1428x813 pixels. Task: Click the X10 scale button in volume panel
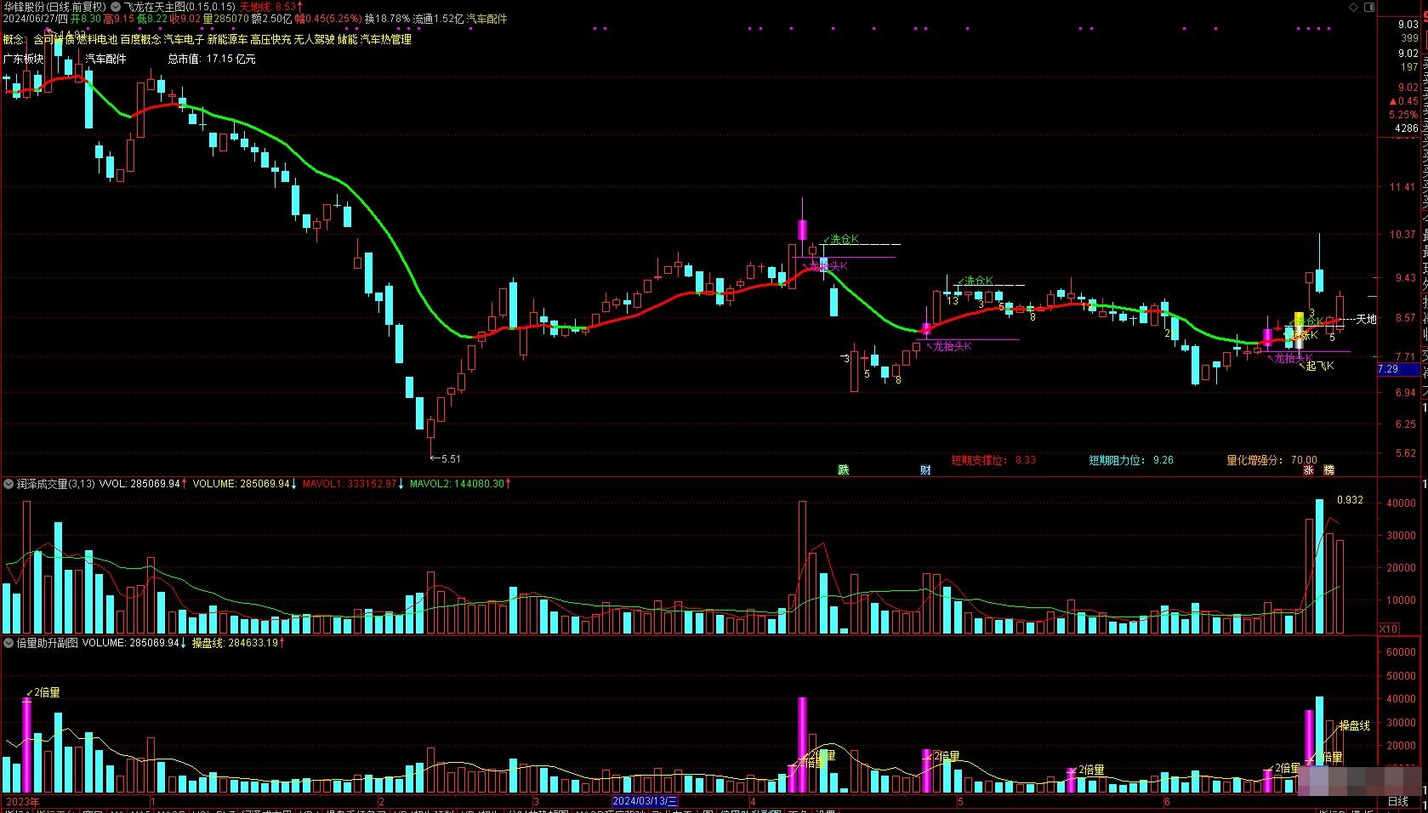[1388, 628]
